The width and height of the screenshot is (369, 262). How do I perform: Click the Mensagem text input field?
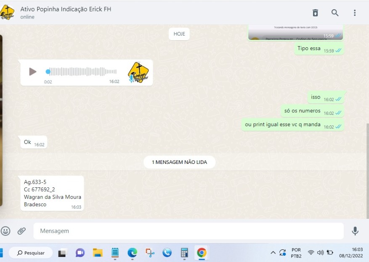188,231
